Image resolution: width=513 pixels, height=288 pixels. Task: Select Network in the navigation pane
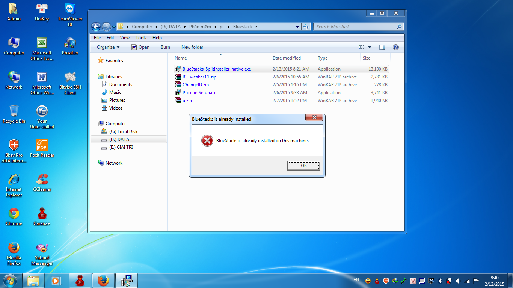pyautogui.click(x=114, y=163)
